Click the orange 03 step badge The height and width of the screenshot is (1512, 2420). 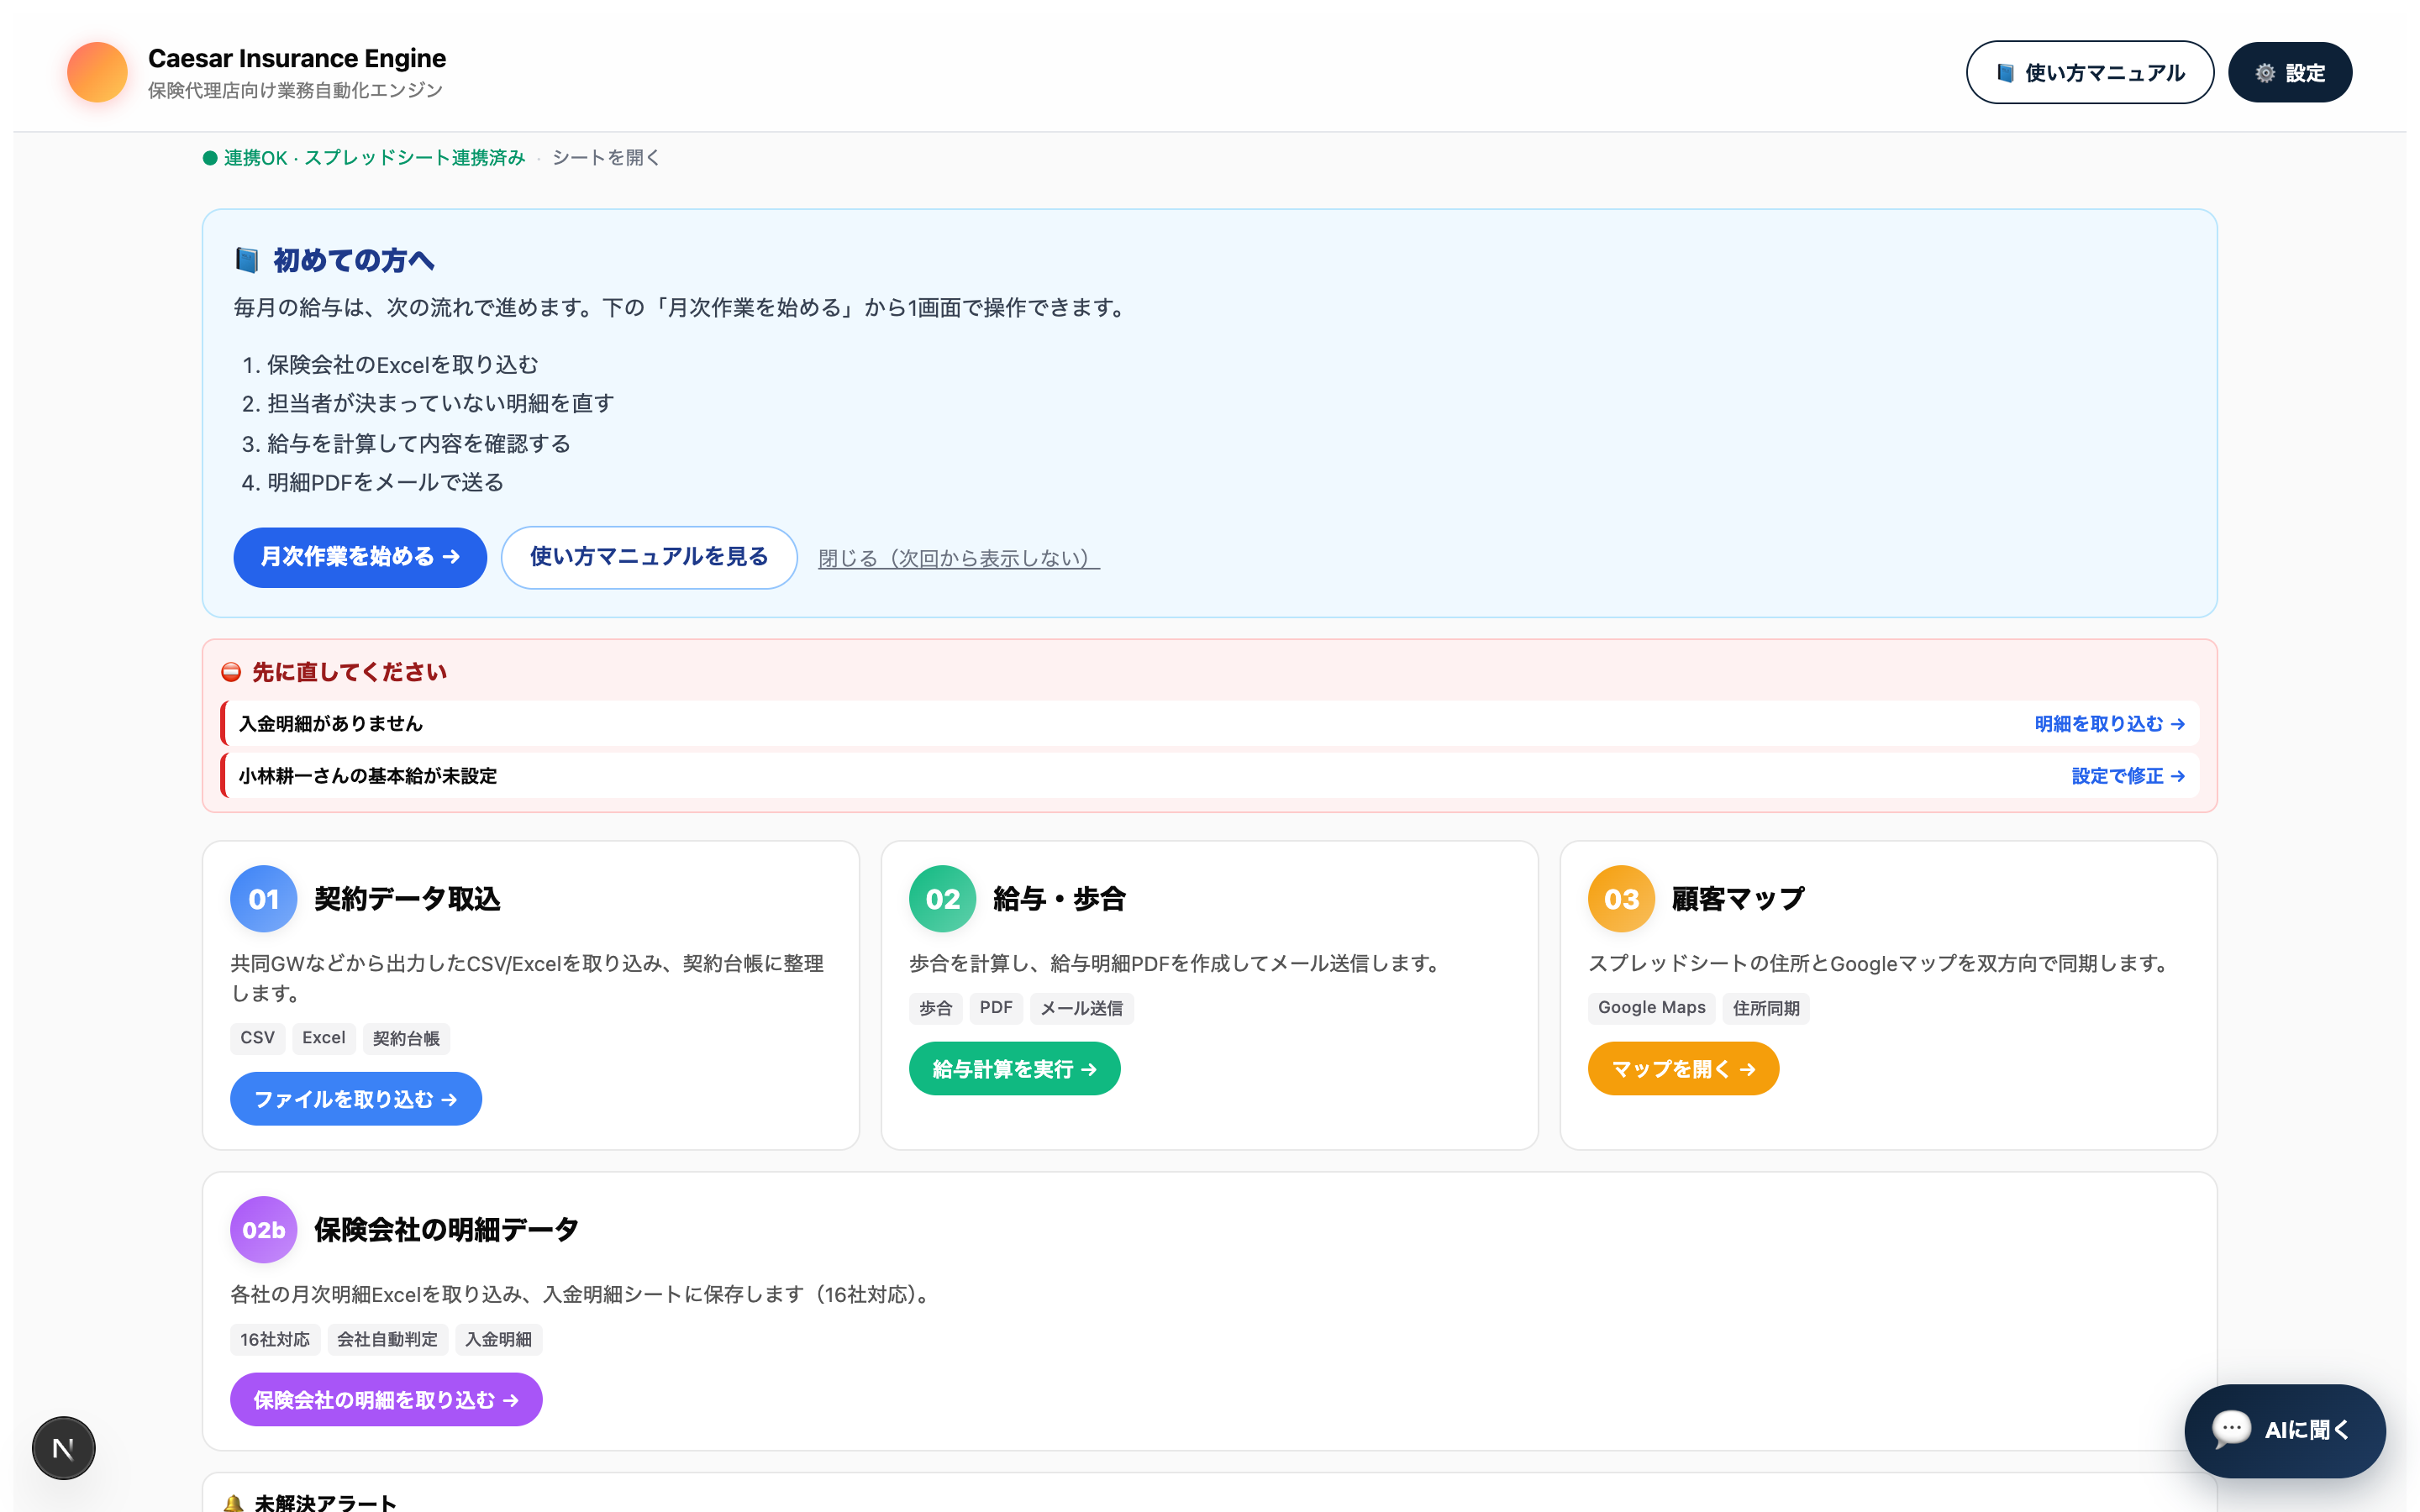tap(1621, 899)
